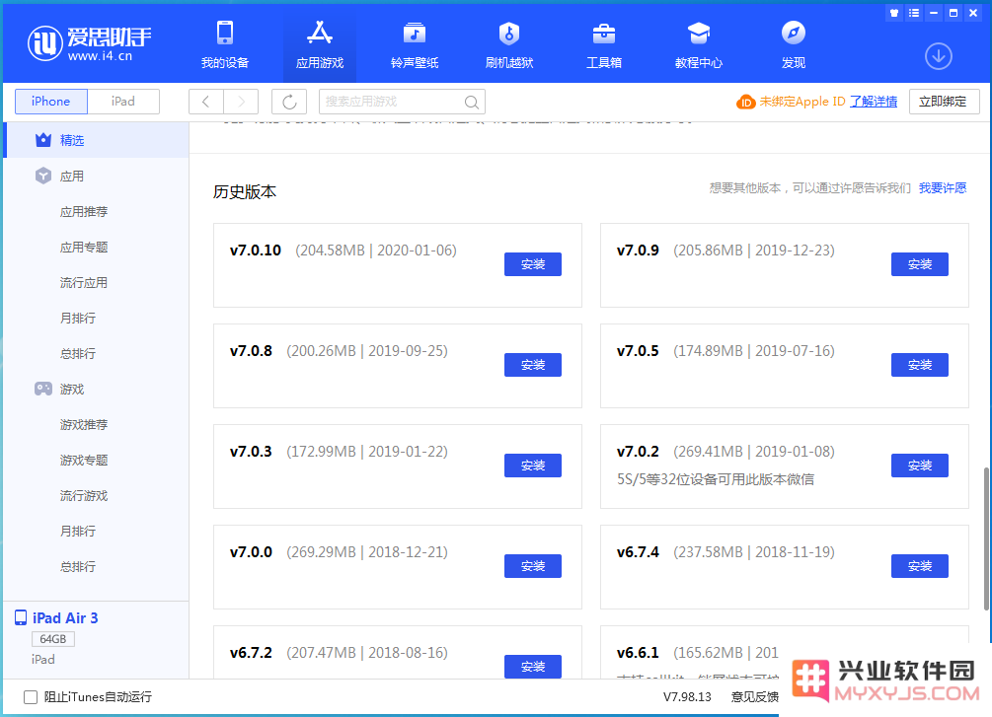
Task: Click the vertical scrollbar thumb
Action: [986, 538]
